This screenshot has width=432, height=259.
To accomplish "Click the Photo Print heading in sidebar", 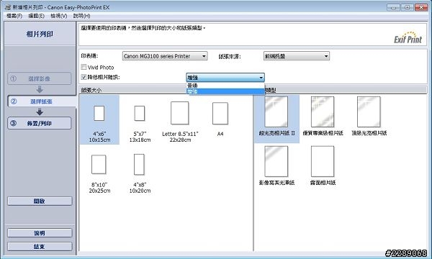I will (x=40, y=34).
